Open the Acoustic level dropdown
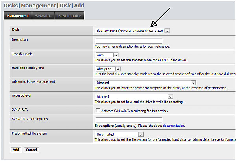Viewport: 236px width, 161px height. tap(134, 96)
